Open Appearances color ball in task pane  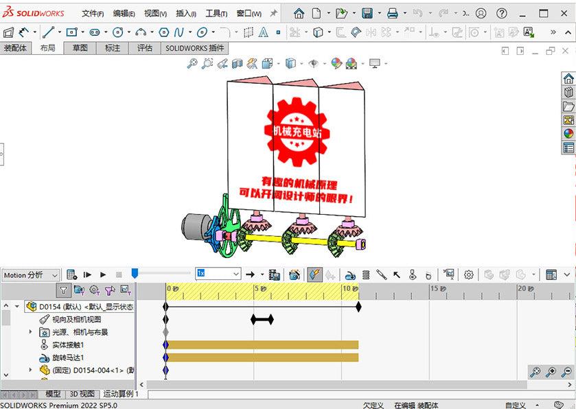[x=568, y=134]
